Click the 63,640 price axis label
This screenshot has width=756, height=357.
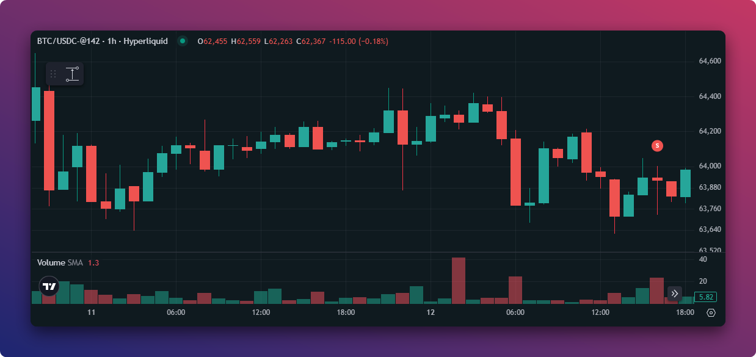710,229
